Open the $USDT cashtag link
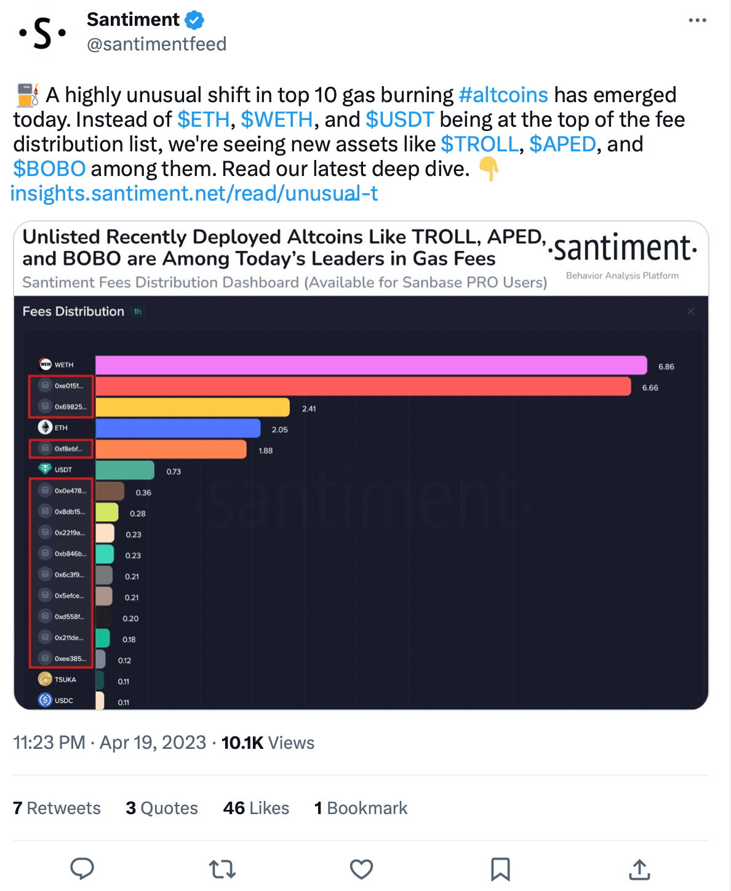Screen dimensions: 731x891 click(x=400, y=119)
